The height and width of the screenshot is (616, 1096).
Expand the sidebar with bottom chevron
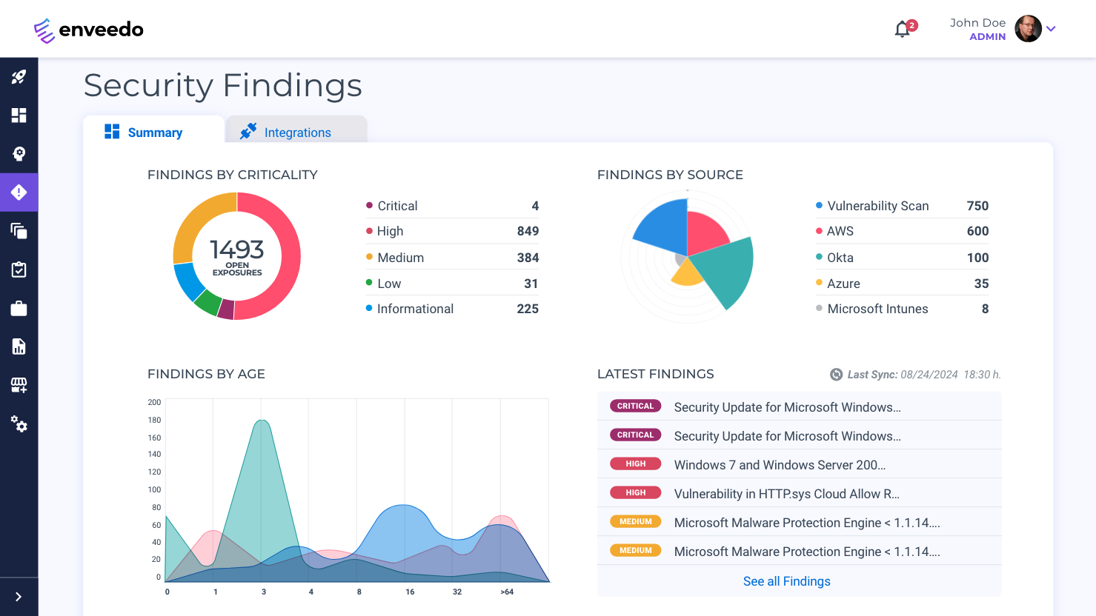click(x=19, y=597)
